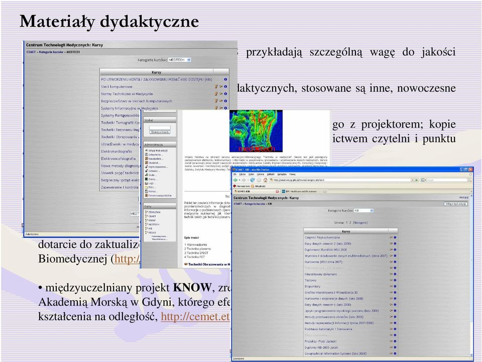Viewport: 482px width, 362px height.
Task: Open Zakładki menu in Firefox
Action: (x=271, y=174)
